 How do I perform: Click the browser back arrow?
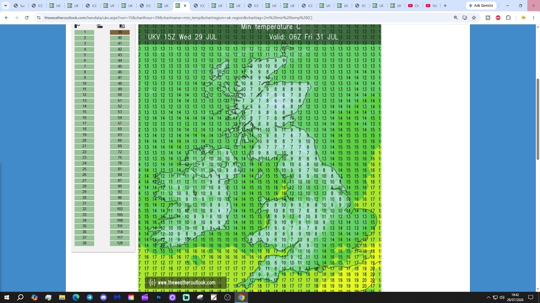pos(6,18)
